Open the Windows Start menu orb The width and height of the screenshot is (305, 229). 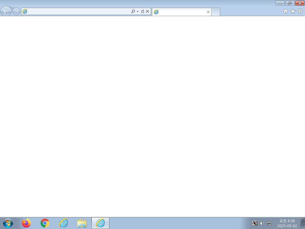(x=8, y=223)
